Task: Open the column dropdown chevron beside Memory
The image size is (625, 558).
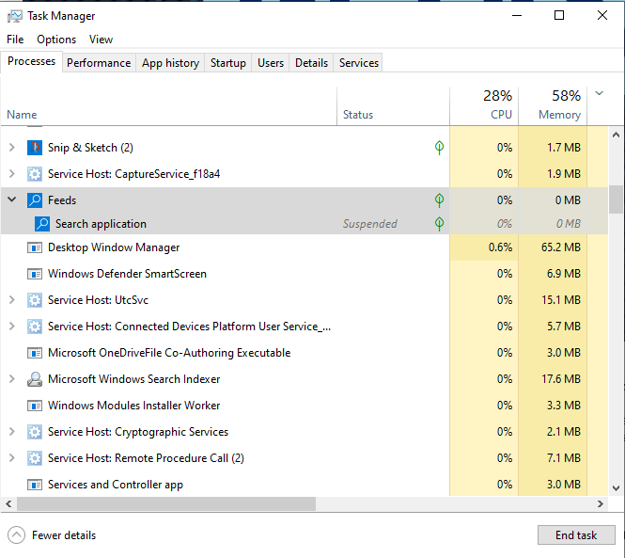Action: pyautogui.click(x=599, y=93)
